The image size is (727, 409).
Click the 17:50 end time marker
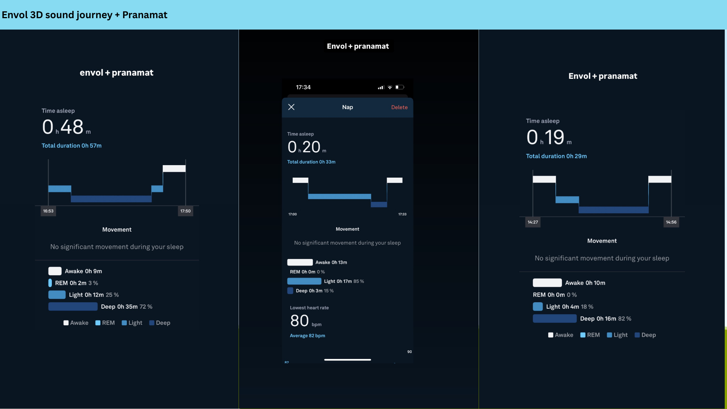pyautogui.click(x=186, y=211)
